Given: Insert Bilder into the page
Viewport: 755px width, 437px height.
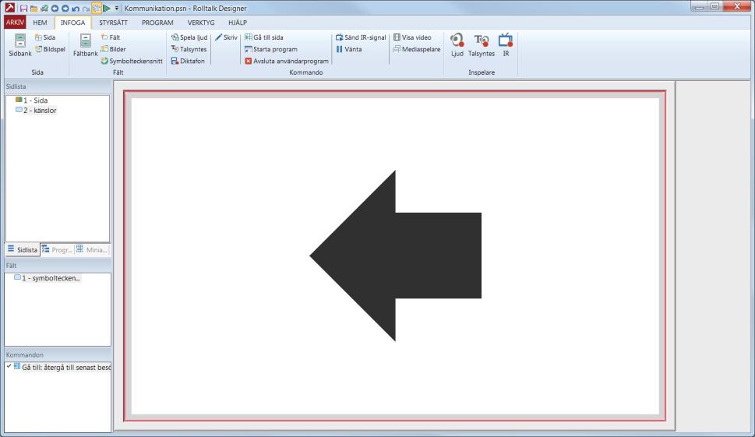Looking at the screenshot, I should [113, 49].
